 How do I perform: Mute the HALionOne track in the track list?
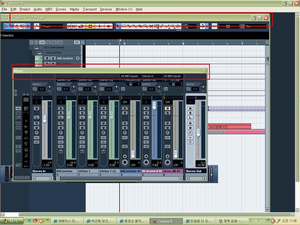(47, 58)
